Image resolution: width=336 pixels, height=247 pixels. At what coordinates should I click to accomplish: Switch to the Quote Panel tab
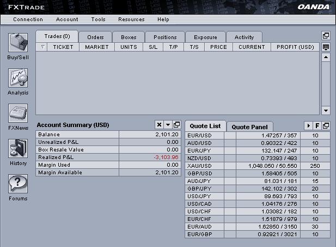pyautogui.click(x=249, y=127)
